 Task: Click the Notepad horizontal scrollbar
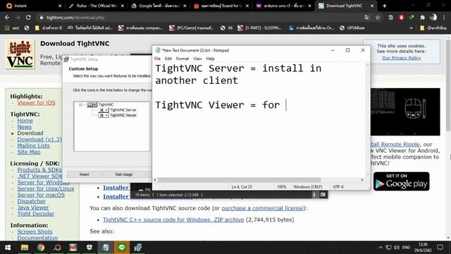(239, 180)
